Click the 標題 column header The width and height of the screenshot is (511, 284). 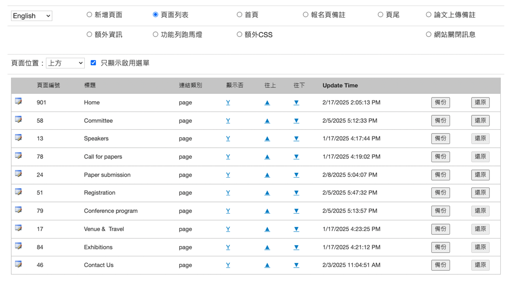click(x=90, y=85)
